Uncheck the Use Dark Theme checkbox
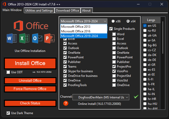This screenshot has width=169, height=119. coord(8,113)
